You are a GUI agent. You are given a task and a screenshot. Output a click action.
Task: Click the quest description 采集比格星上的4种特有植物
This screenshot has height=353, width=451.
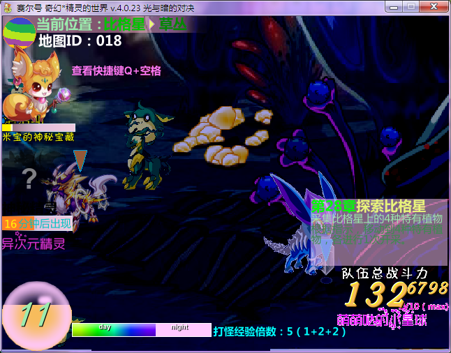coord(377,219)
